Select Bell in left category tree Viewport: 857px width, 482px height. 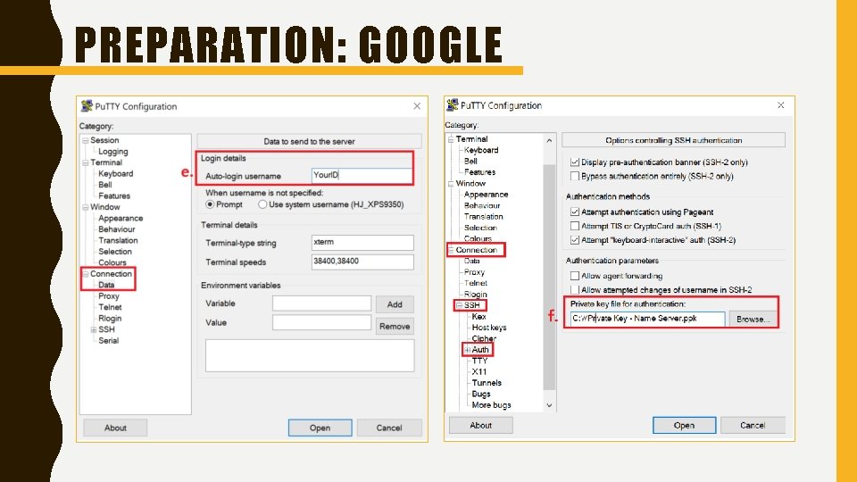pos(105,185)
